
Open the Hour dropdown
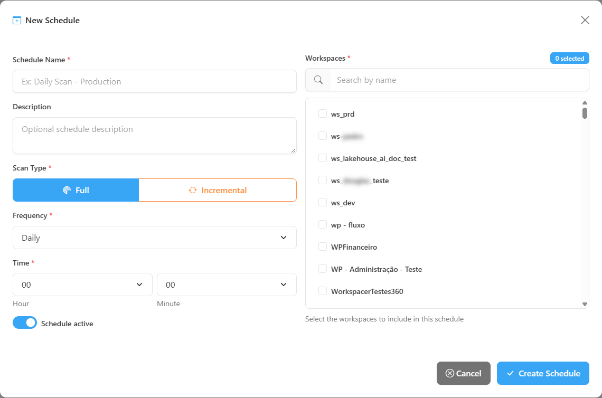tap(82, 285)
